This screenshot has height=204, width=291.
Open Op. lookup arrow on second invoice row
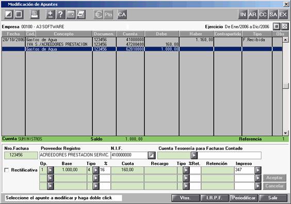click(50, 178)
